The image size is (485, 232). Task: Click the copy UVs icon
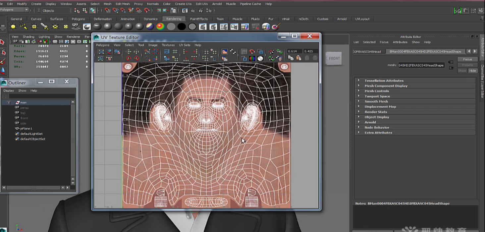[291, 58]
